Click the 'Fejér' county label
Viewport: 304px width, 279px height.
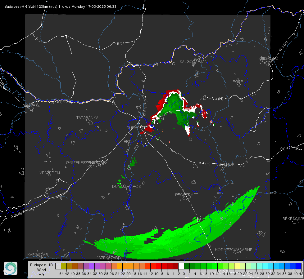(x=69, y=135)
